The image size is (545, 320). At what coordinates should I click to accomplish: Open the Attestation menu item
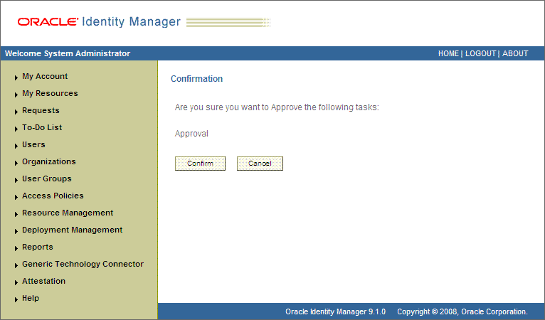44,281
